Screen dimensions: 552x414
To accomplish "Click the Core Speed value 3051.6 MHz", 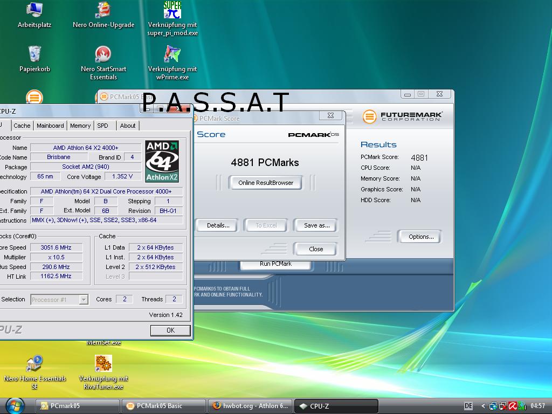I will tap(56, 247).
